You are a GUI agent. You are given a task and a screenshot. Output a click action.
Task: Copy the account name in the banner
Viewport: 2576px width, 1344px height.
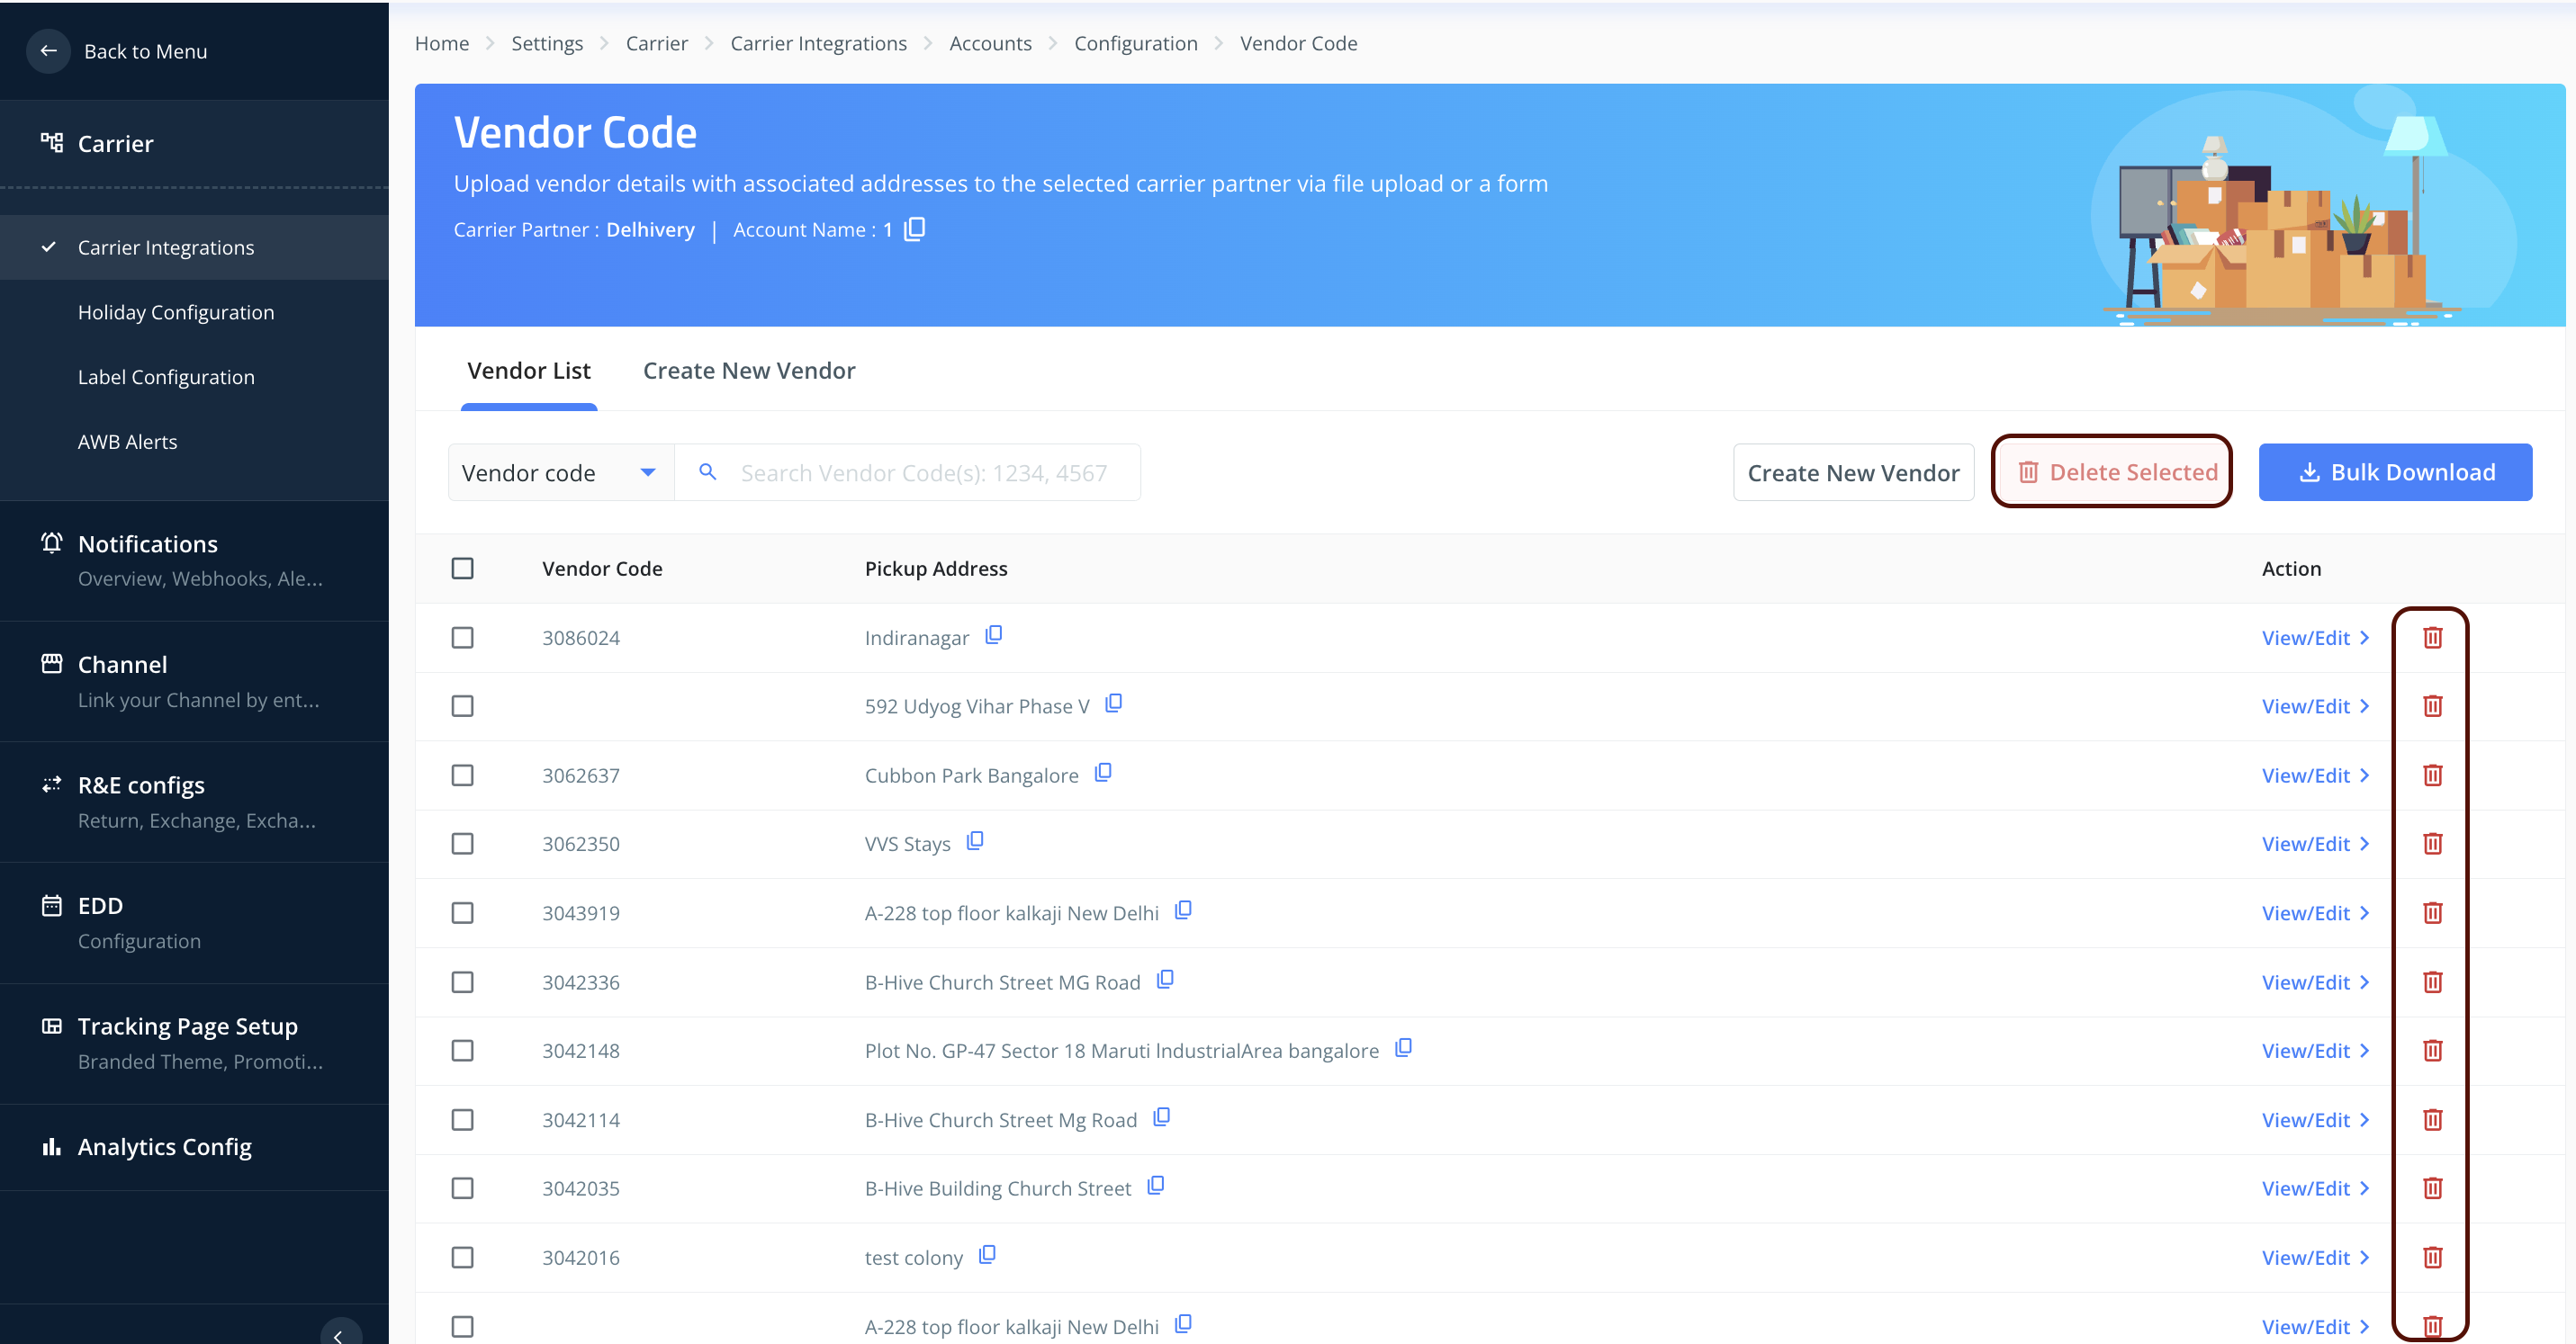tap(914, 229)
